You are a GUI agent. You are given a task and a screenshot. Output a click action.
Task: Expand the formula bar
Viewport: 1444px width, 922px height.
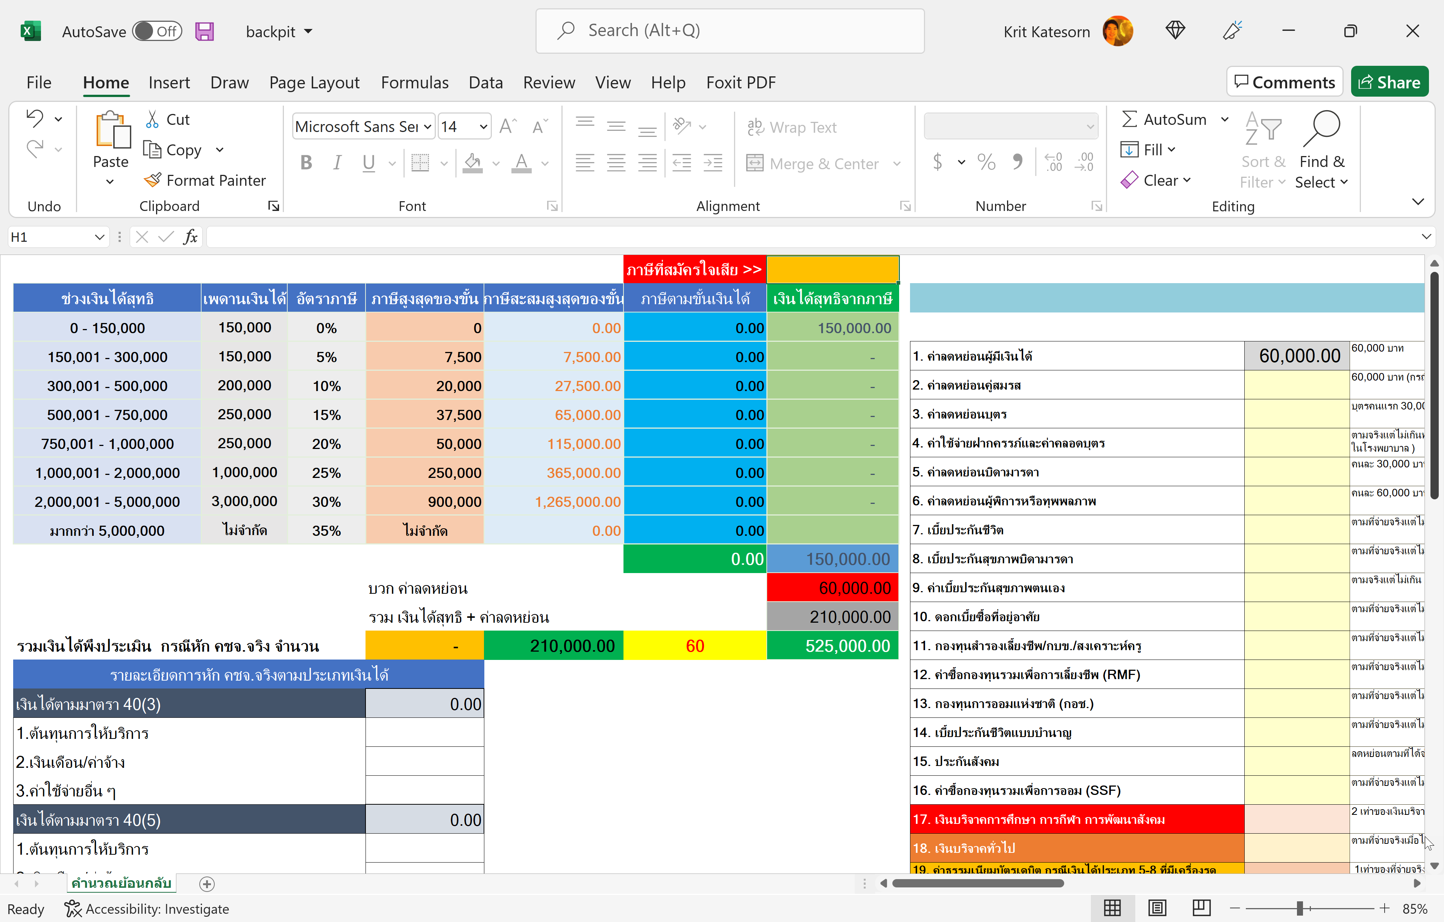point(1427,237)
